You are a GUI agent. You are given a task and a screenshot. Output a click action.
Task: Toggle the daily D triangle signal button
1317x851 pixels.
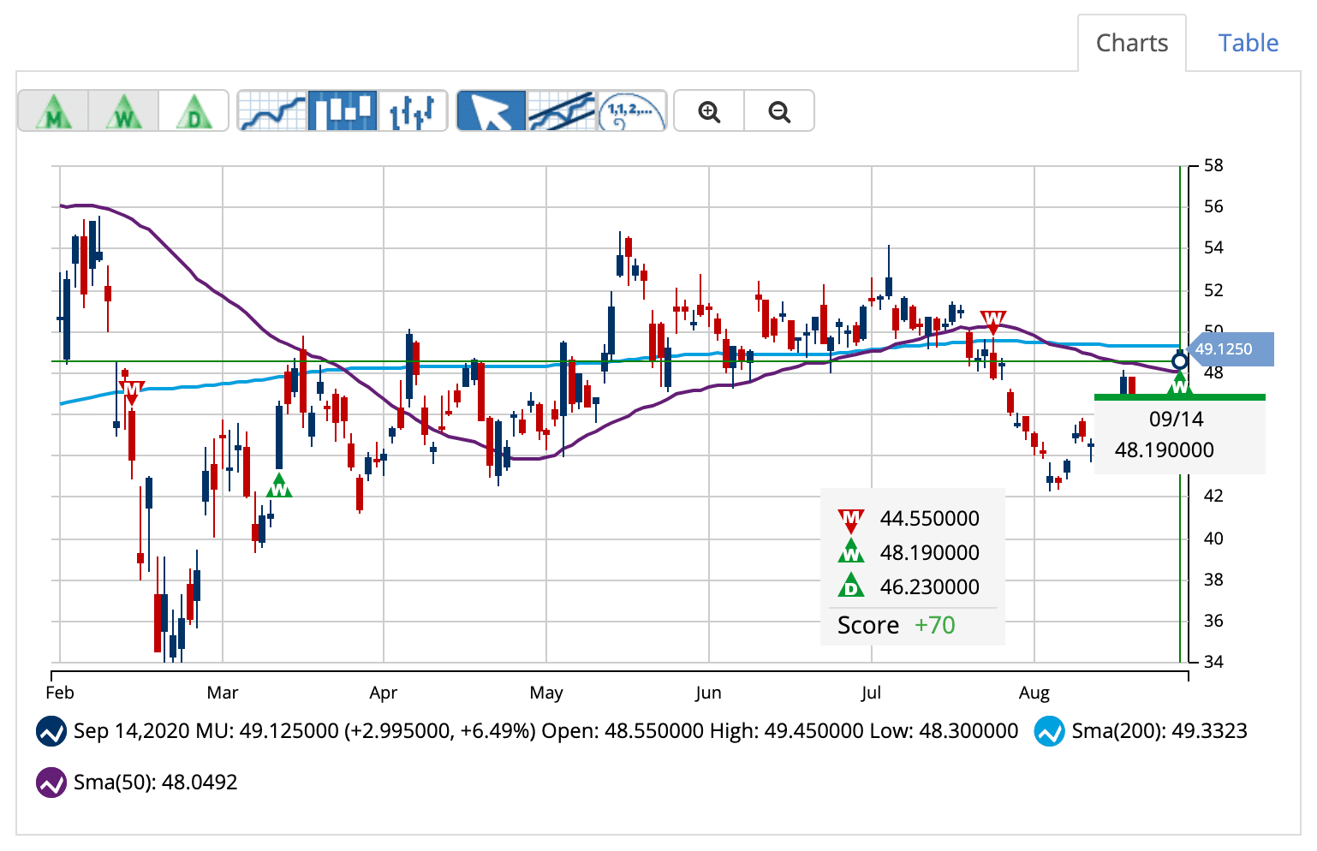194,110
